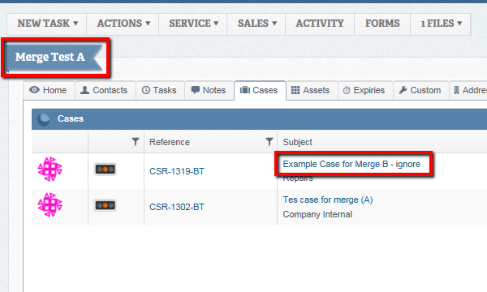Open the NEW TASK dropdown menu
The height and width of the screenshot is (292, 487).
[x=47, y=24]
